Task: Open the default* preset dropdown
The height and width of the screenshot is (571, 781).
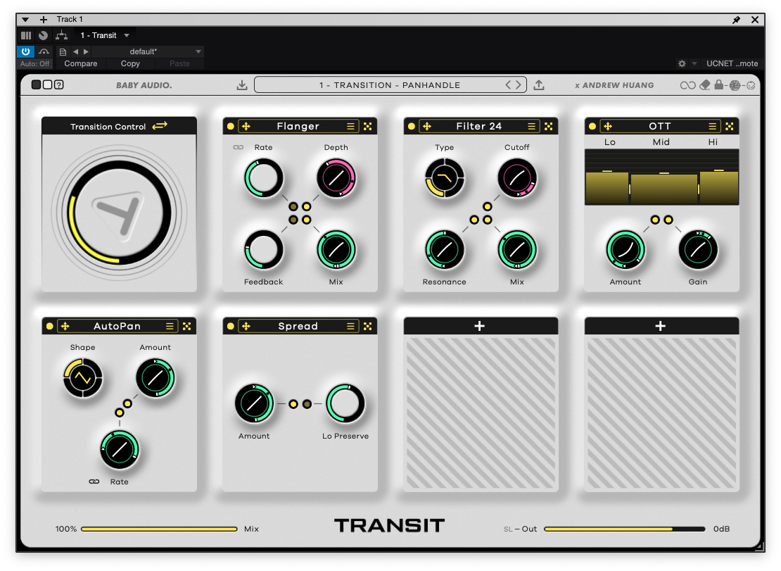Action: (x=147, y=51)
